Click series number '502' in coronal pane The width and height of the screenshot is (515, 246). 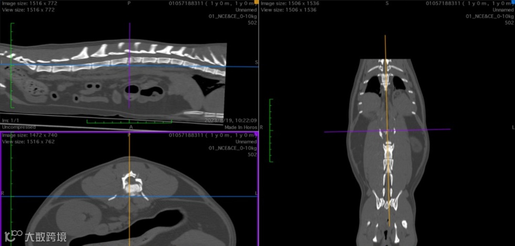coord(509,22)
